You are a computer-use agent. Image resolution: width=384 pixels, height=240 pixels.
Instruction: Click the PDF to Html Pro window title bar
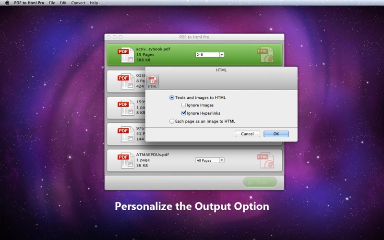click(x=194, y=37)
